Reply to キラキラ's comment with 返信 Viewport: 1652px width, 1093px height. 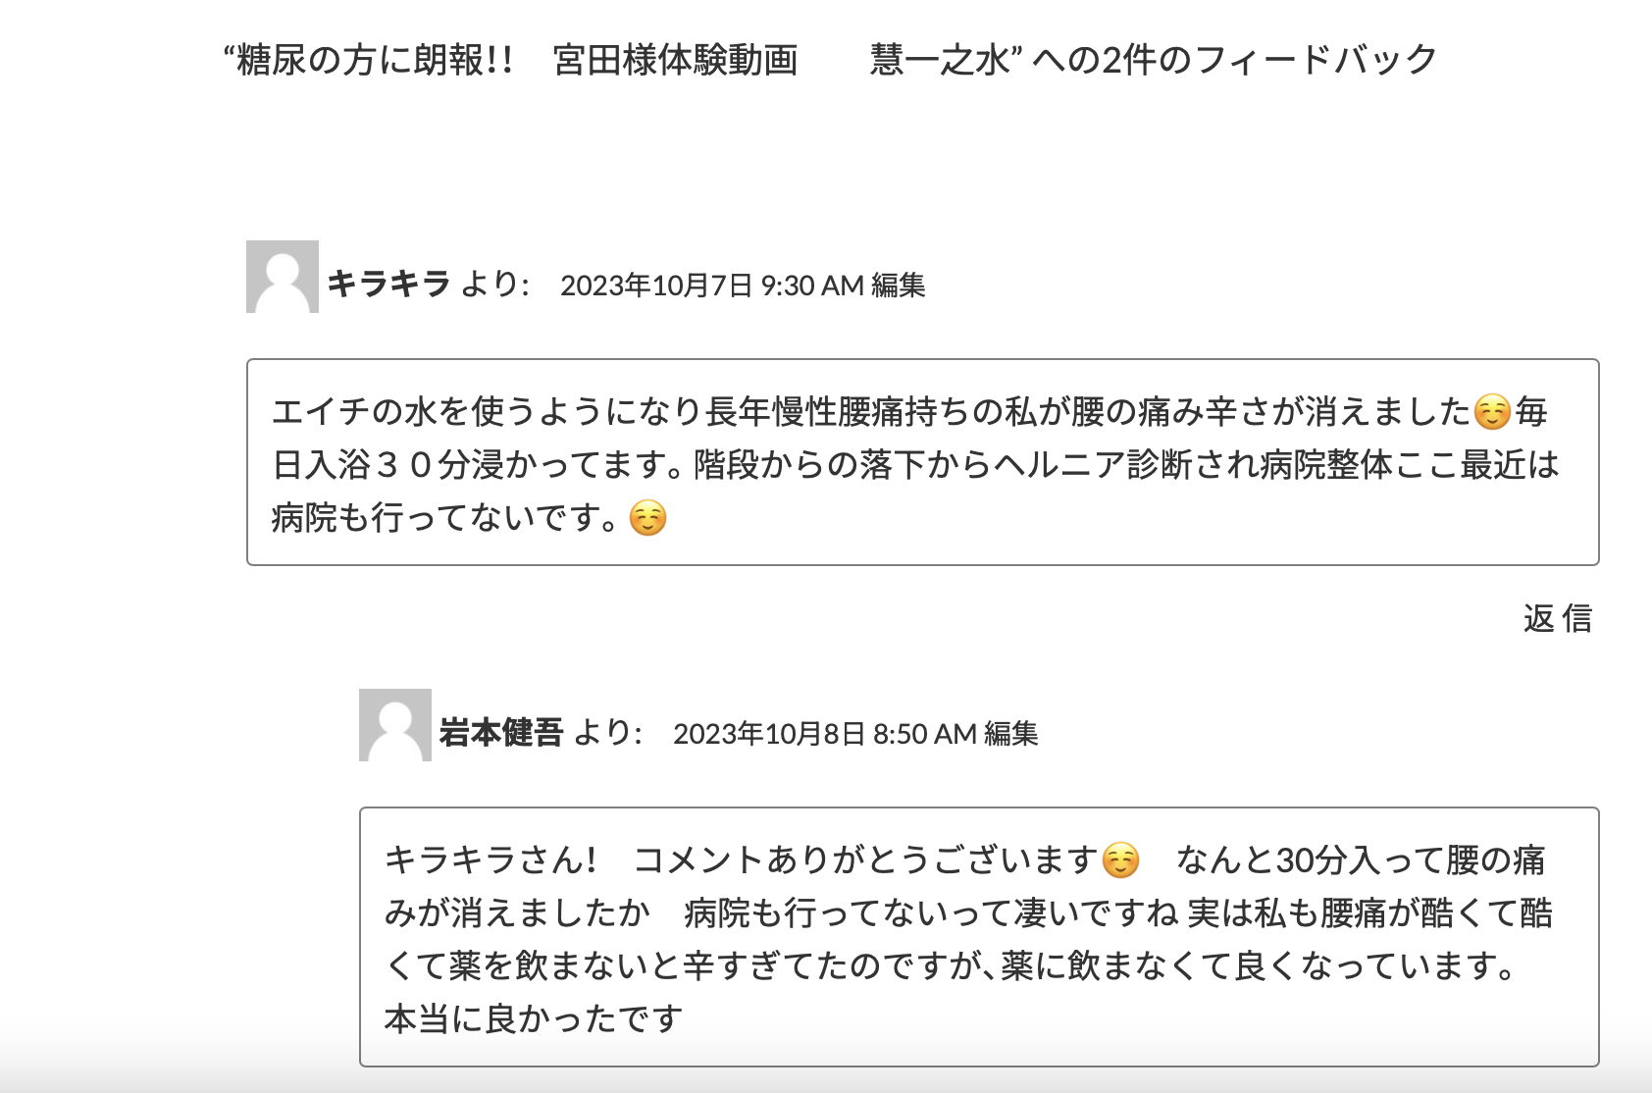point(1558,618)
